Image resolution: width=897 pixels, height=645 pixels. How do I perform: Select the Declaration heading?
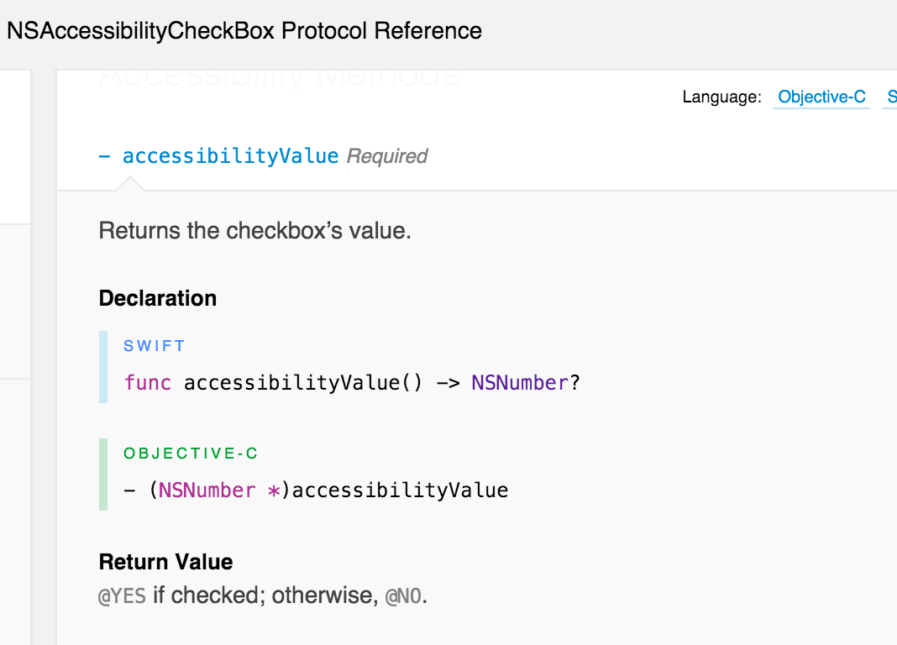point(158,298)
